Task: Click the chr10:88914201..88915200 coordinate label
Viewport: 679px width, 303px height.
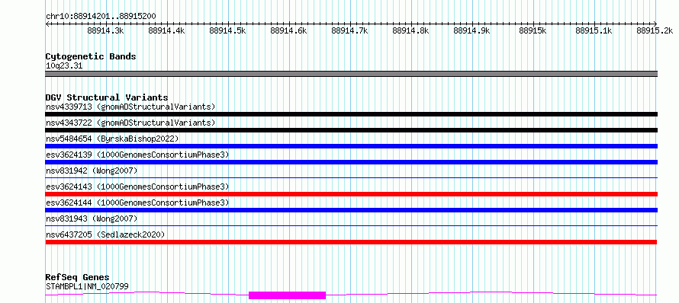Action: tap(101, 16)
